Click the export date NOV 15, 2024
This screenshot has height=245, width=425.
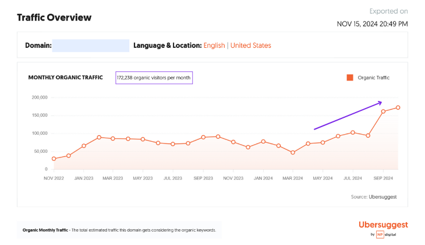[x=373, y=24]
